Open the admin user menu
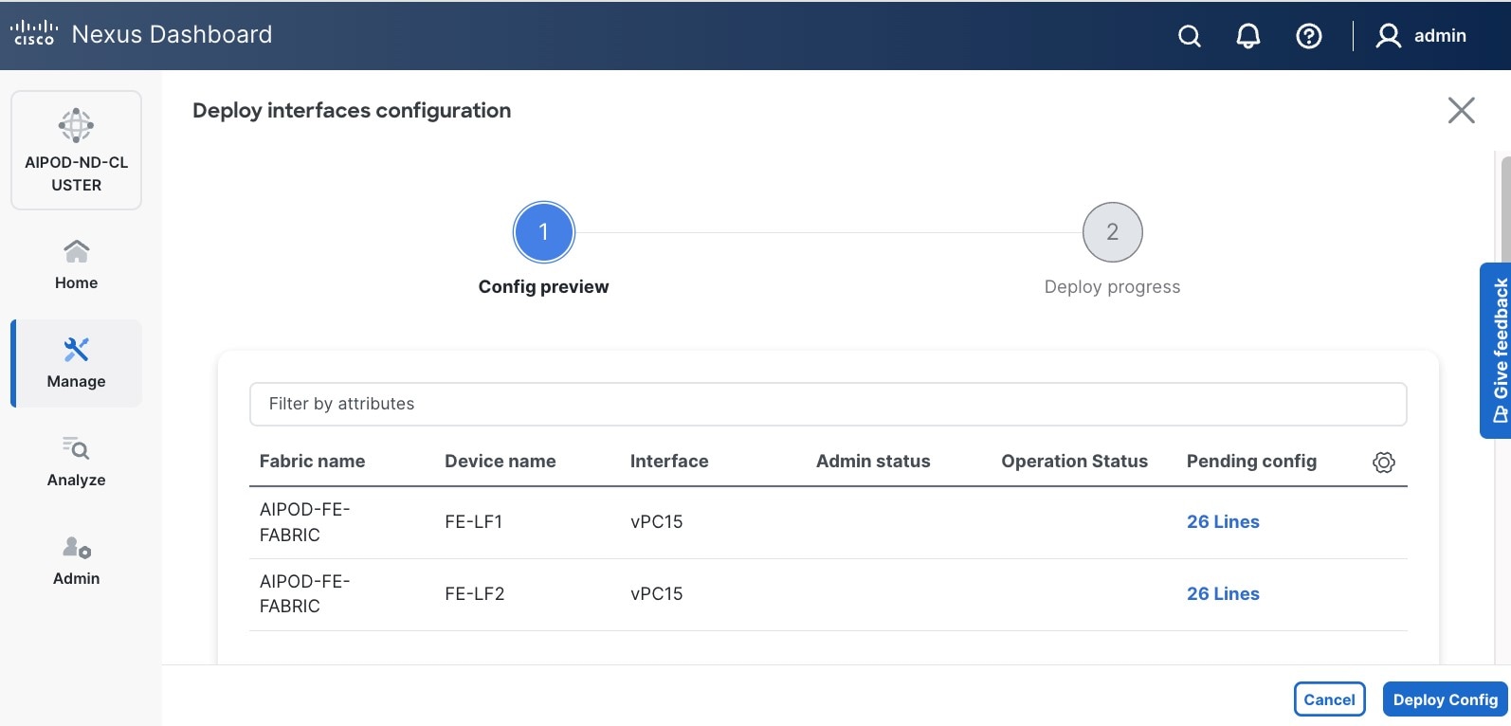 tap(1421, 36)
